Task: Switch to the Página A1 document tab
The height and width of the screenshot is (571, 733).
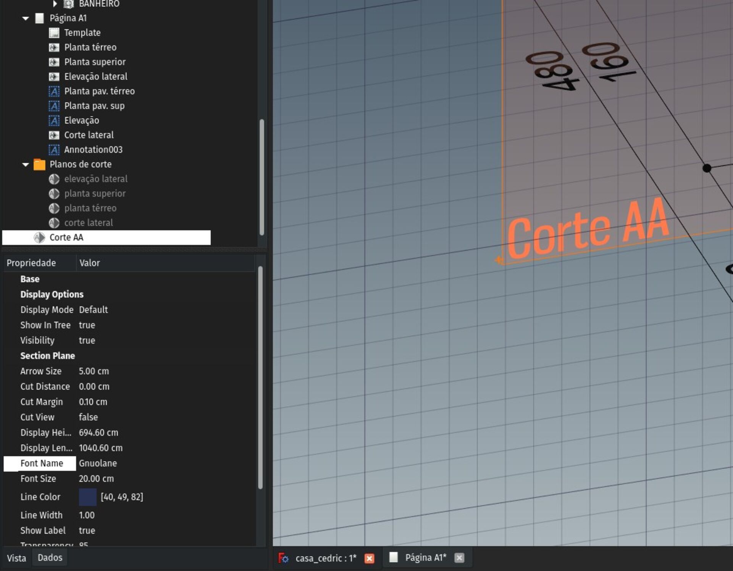Action: 425,558
